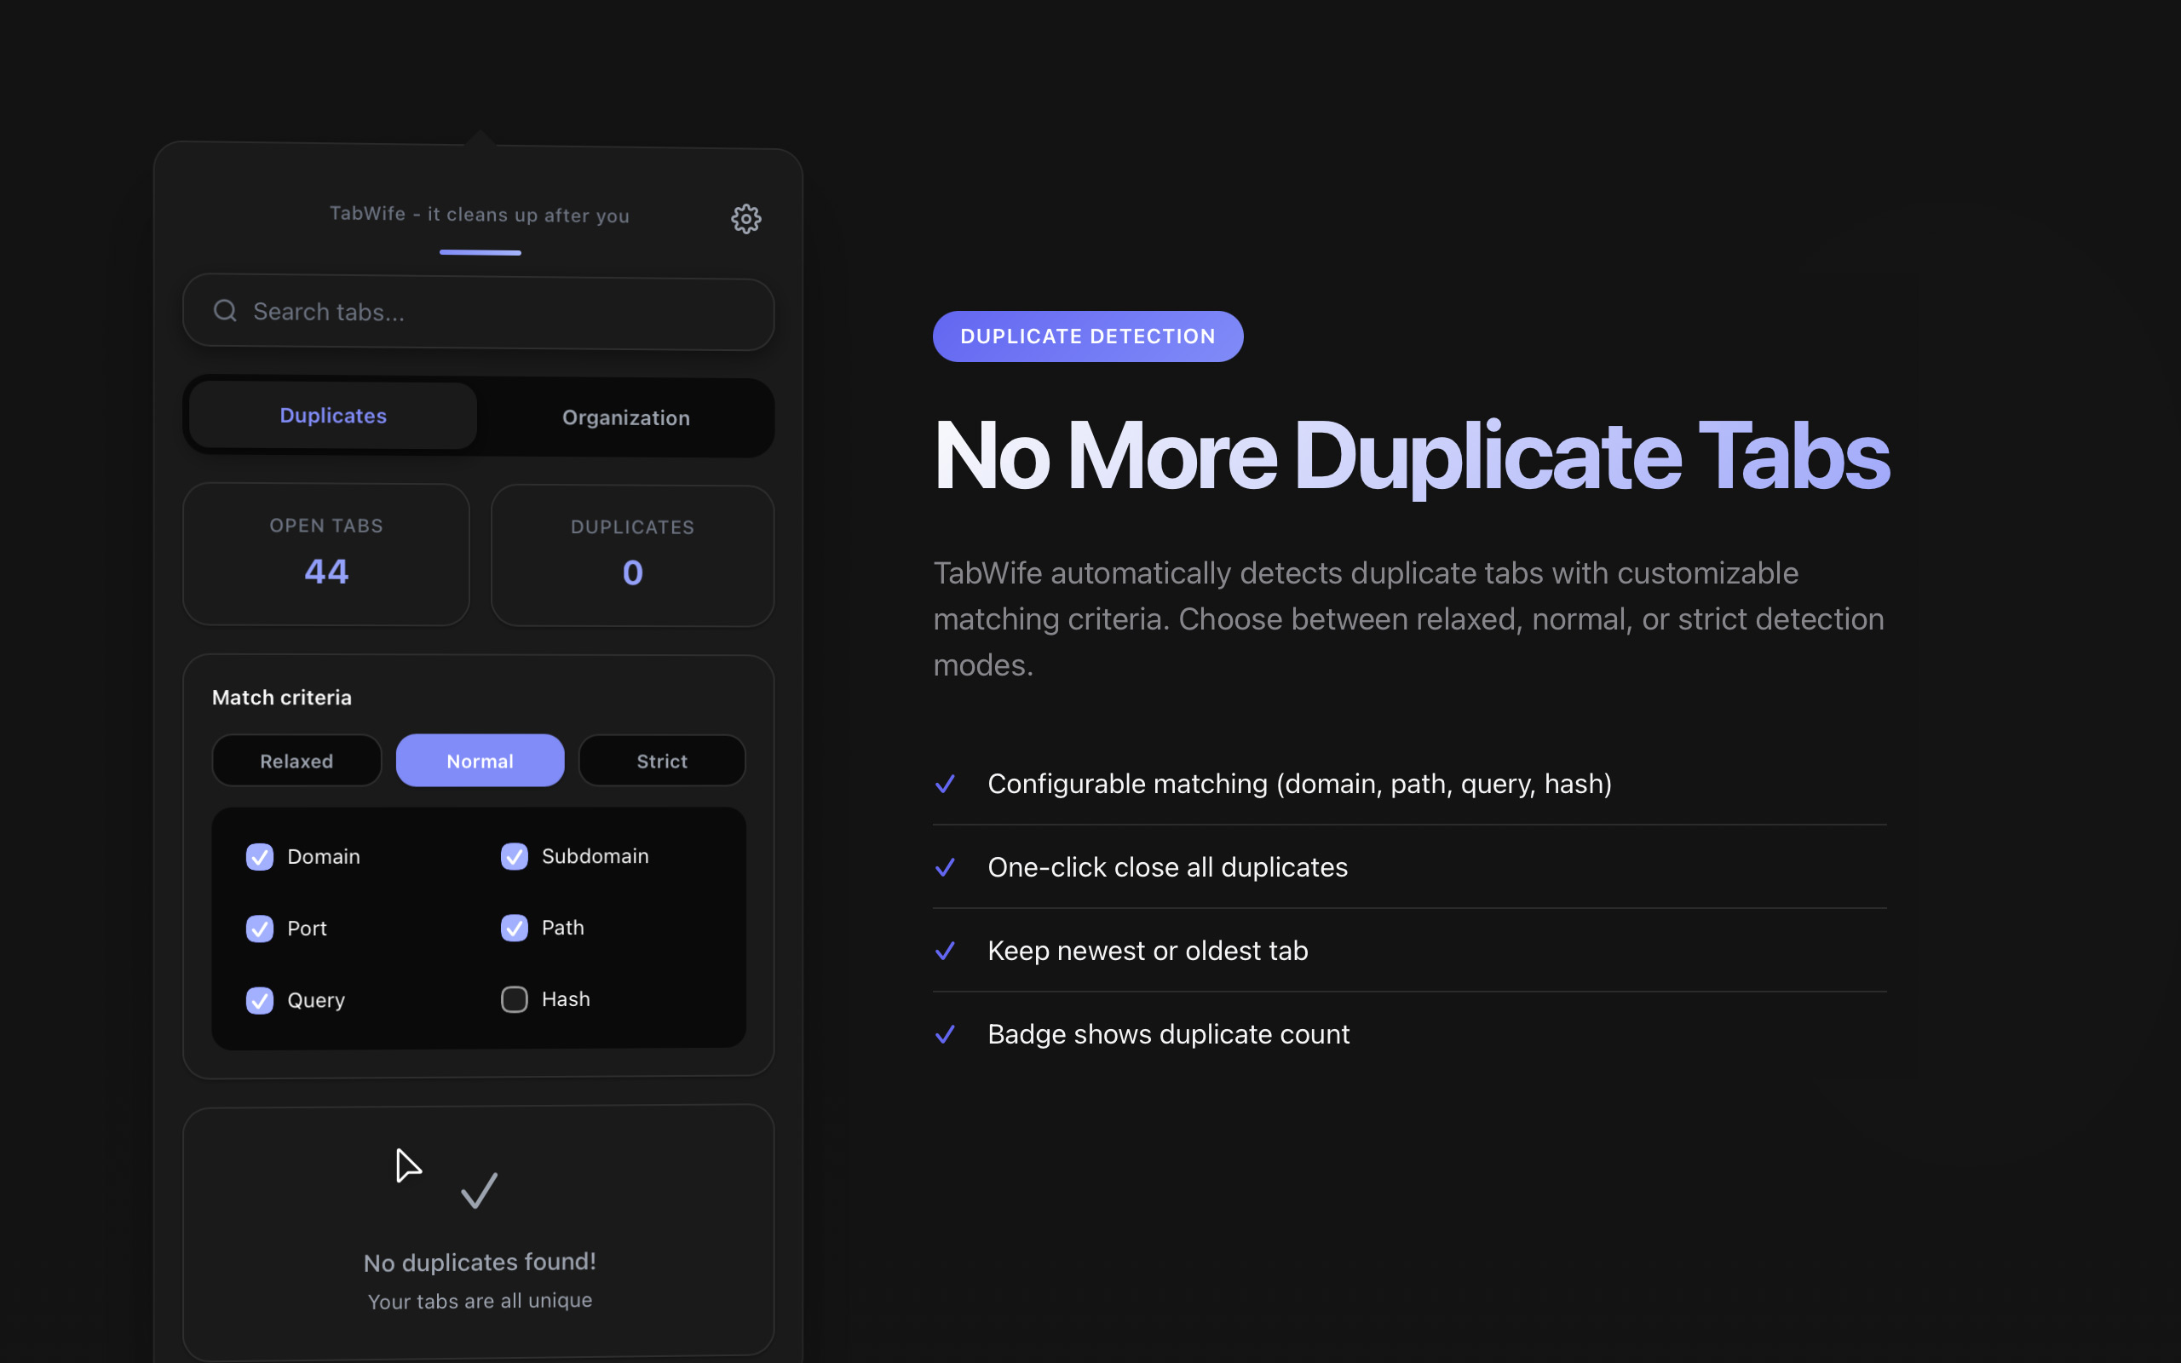
Task: Select Strict match mode
Action: tap(661, 761)
